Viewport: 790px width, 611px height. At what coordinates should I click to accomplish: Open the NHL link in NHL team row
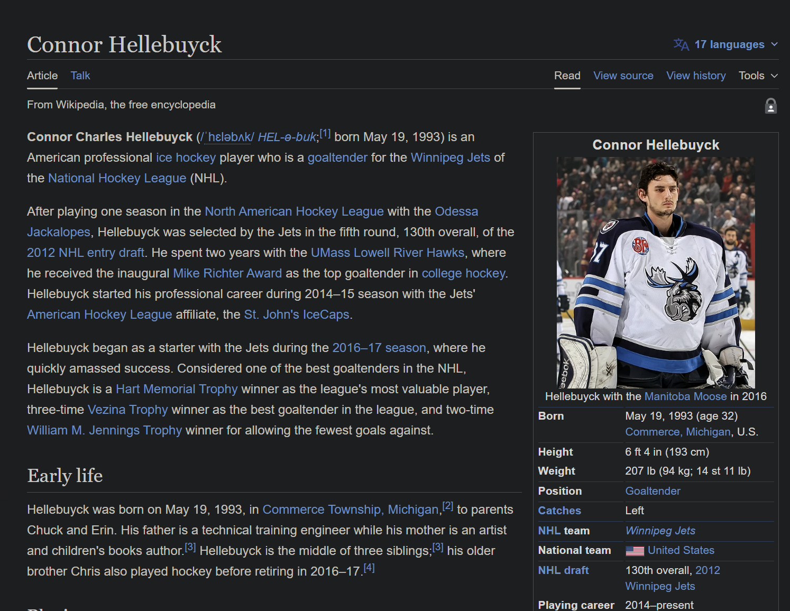pos(549,531)
